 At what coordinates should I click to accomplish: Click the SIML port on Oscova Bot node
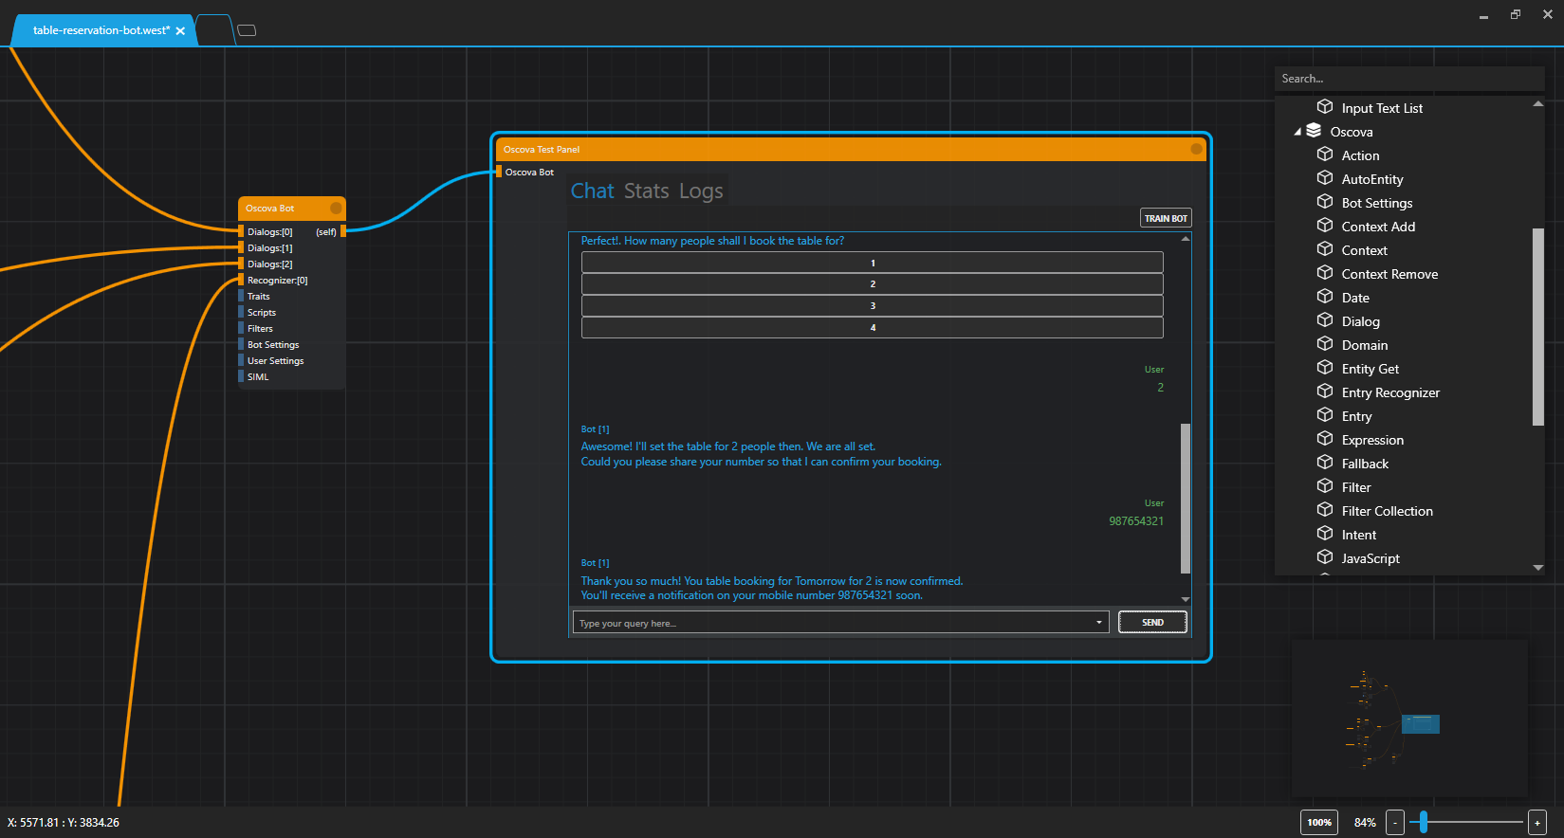coord(241,376)
